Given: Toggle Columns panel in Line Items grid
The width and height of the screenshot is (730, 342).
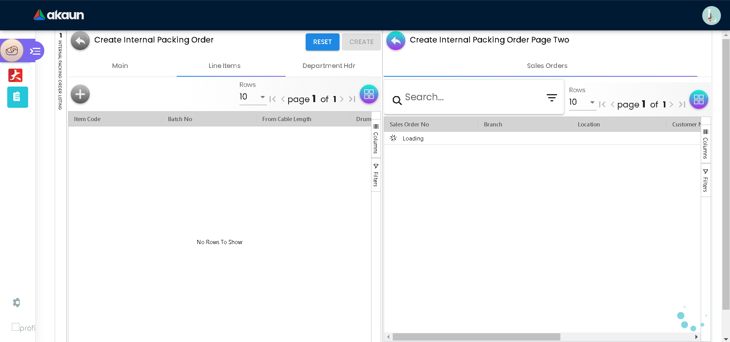Looking at the screenshot, I should pos(376,139).
